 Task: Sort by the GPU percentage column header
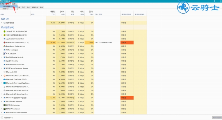pyautogui.click(x=89, y=13)
